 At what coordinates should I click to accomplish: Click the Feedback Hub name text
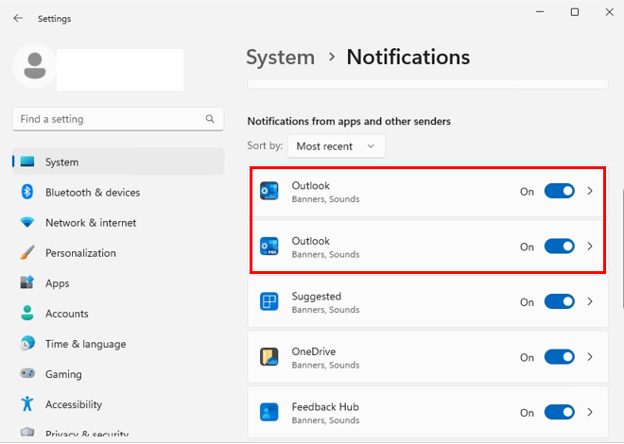325,406
